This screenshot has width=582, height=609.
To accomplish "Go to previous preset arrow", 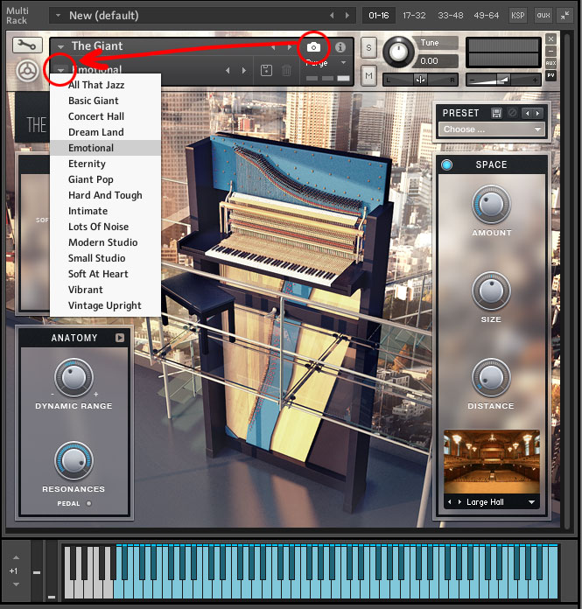I will [x=527, y=114].
